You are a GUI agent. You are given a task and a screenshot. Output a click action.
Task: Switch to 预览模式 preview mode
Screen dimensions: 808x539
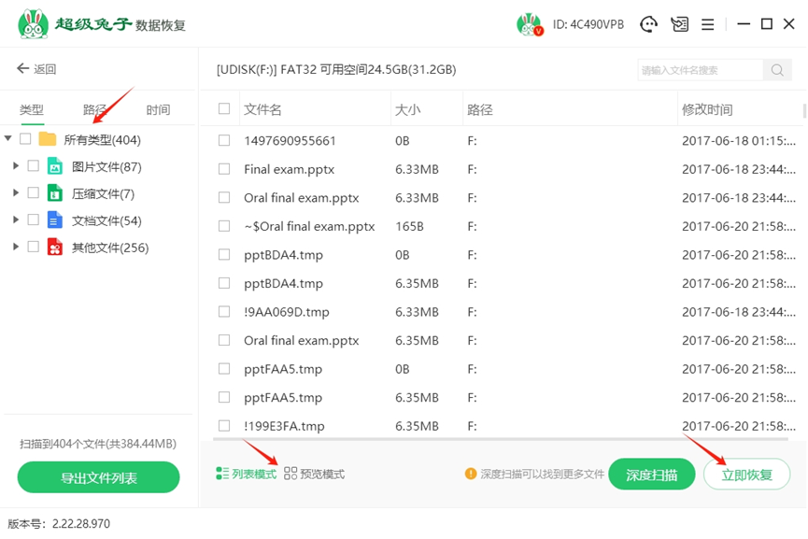pyautogui.click(x=314, y=475)
